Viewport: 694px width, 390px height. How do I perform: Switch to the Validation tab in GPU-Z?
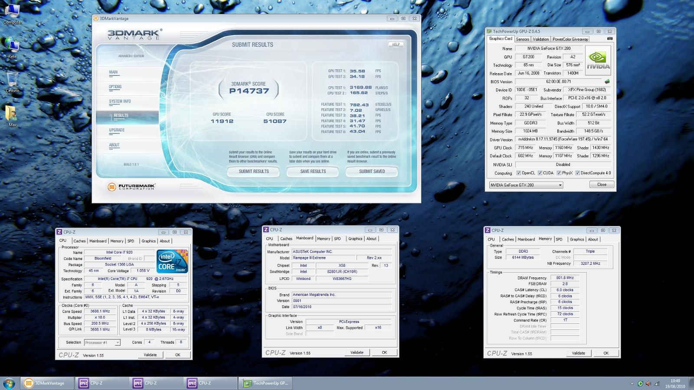(x=540, y=39)
